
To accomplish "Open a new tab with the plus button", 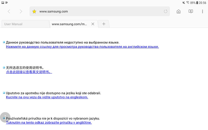I will [x=104, y=24].
